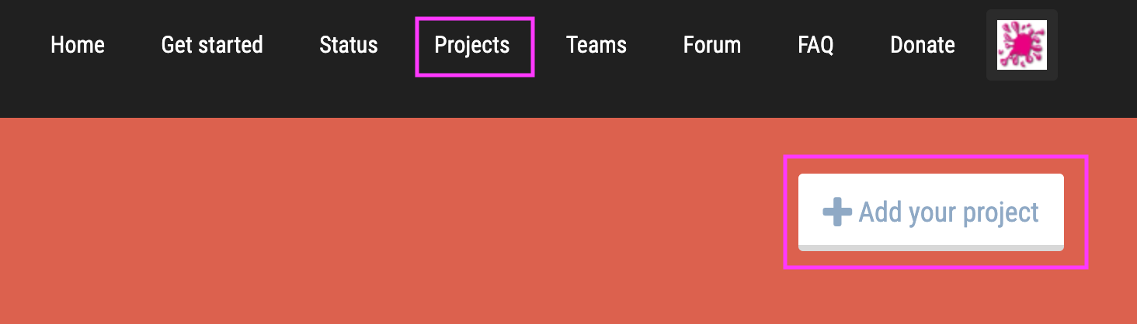View the FAQ page

point(815,45)
